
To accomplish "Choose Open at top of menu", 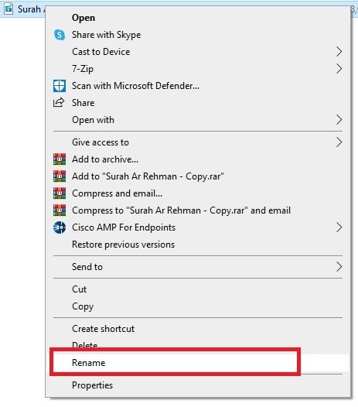I will [197, 18].
